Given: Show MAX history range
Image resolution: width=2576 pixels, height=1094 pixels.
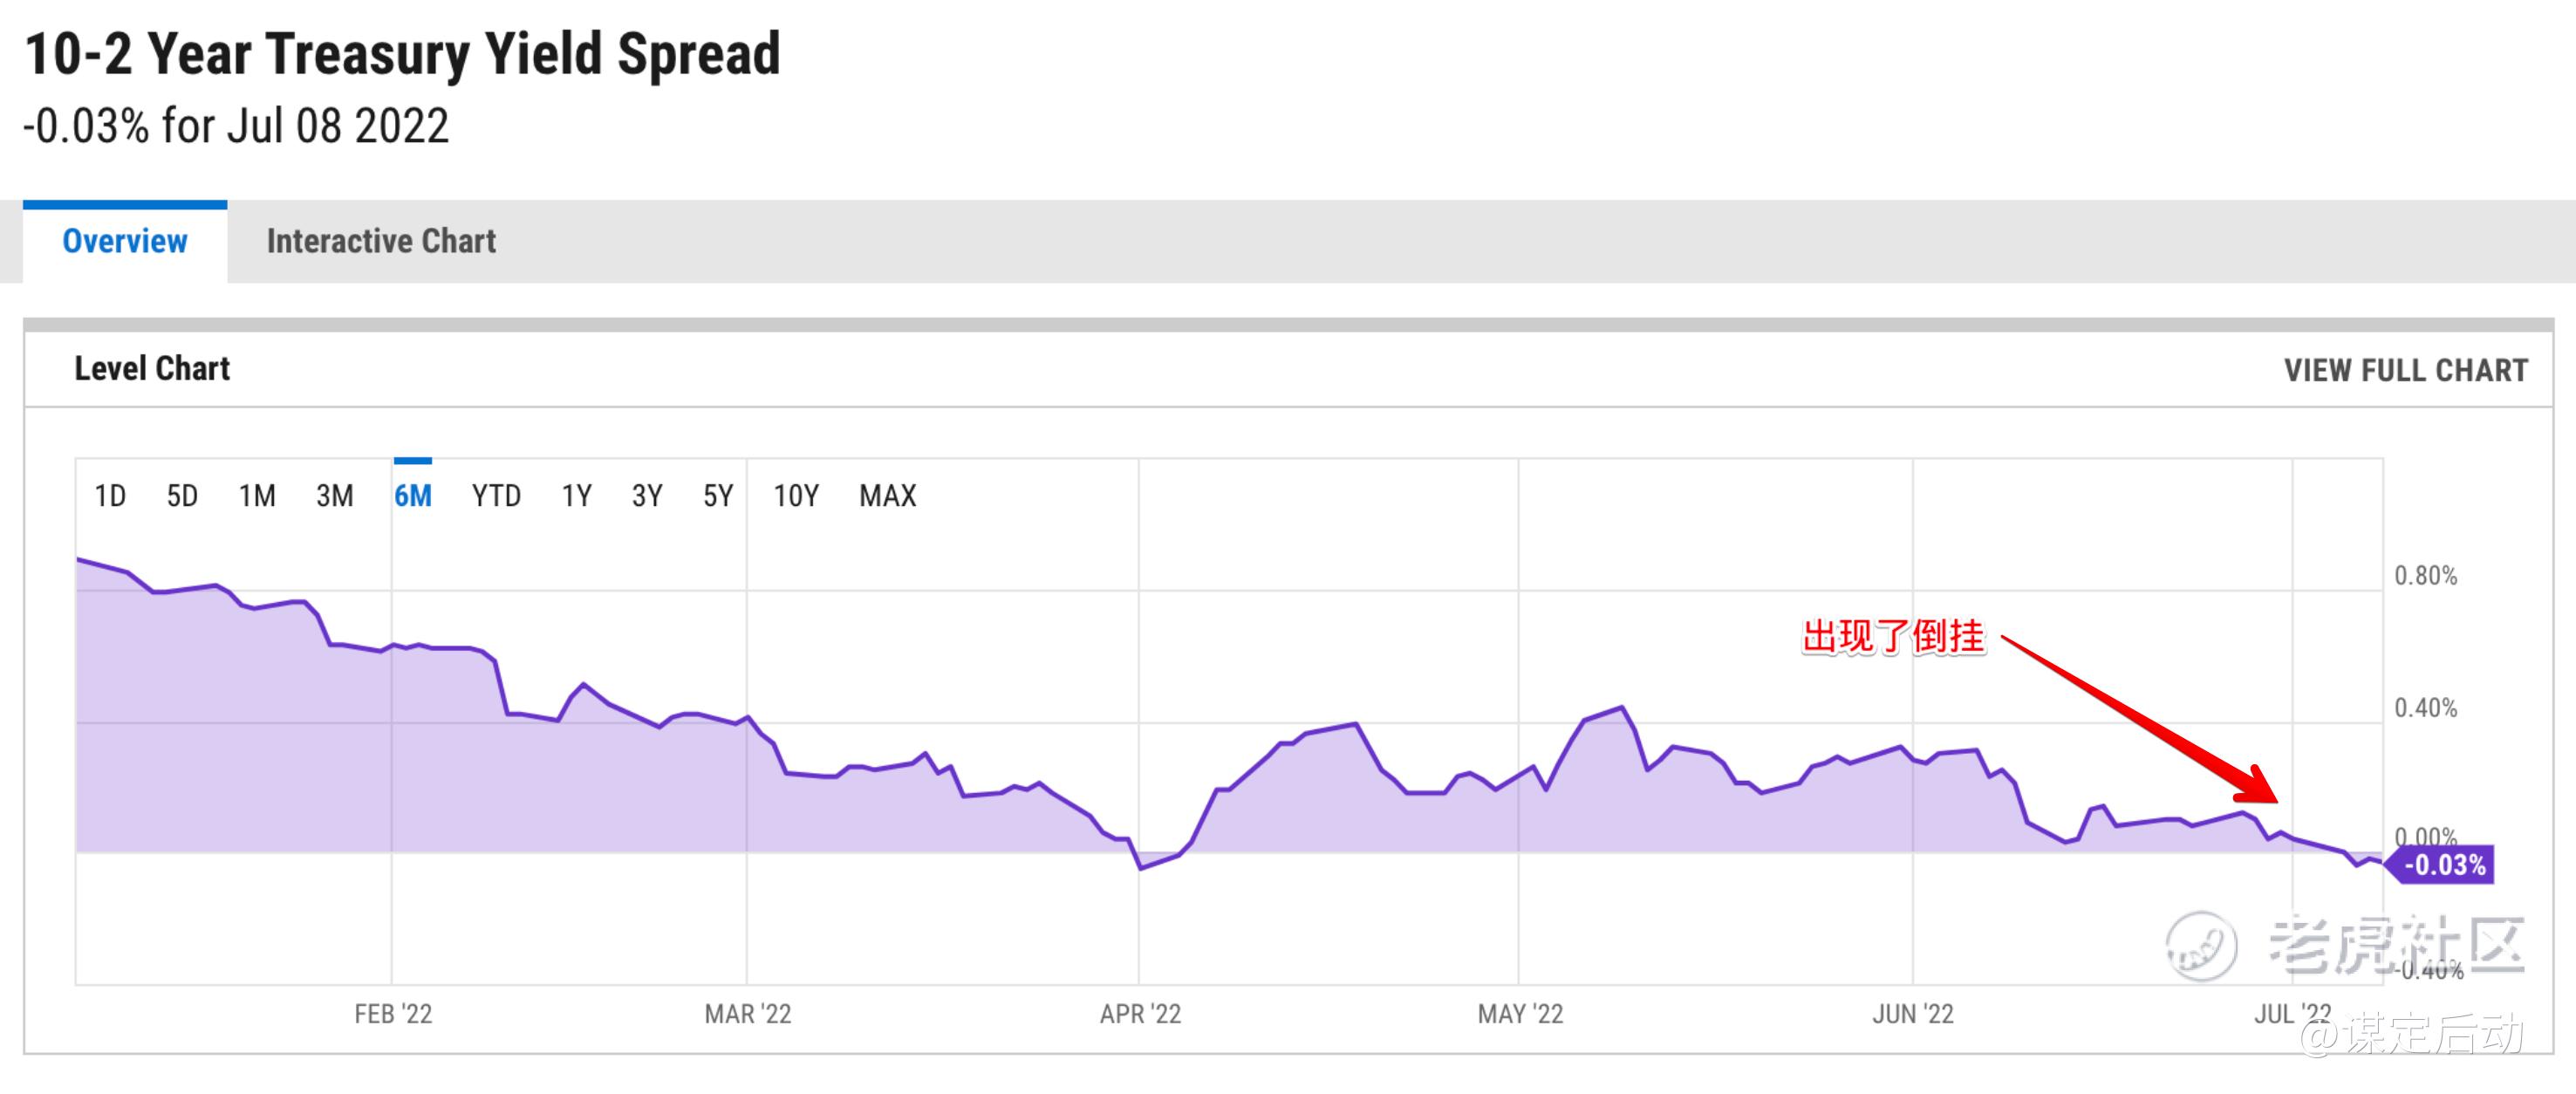Looking at the screenshot, I should [888, 495].
